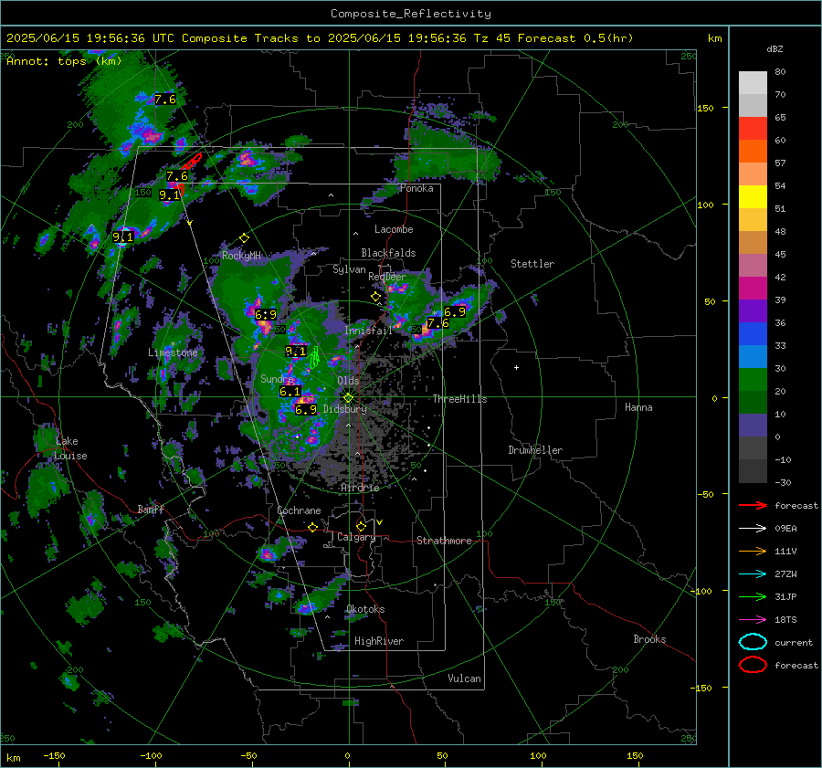This screenshot has height=768, width=822.
Task: Click the Limestone label
Action: [173, 352]
